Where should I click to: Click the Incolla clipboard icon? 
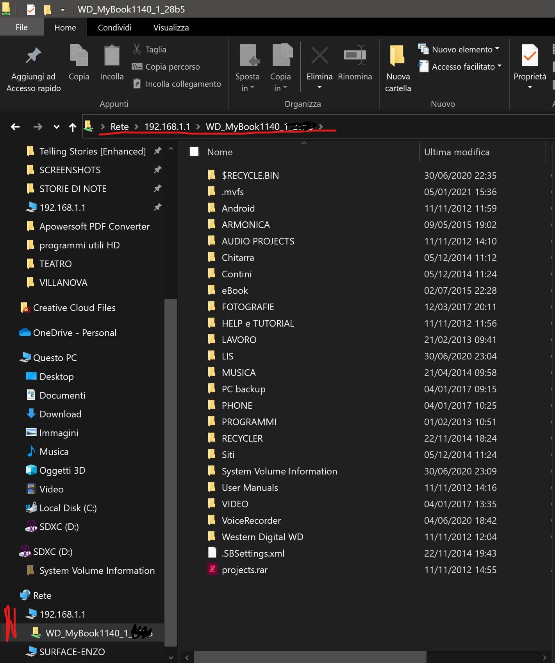point(112,56)
